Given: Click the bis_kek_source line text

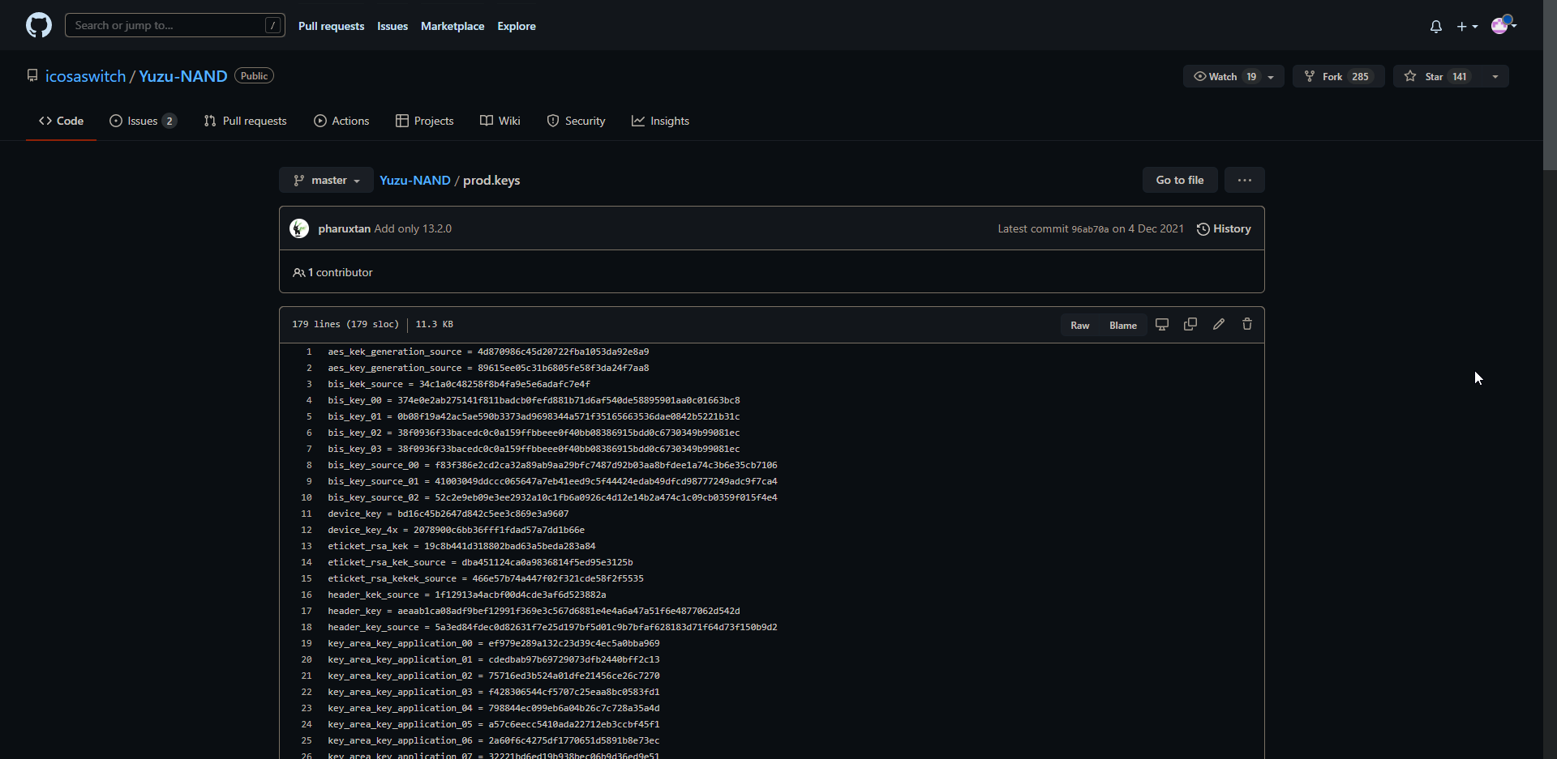Looking at the screenshot, I should (459, 384).
